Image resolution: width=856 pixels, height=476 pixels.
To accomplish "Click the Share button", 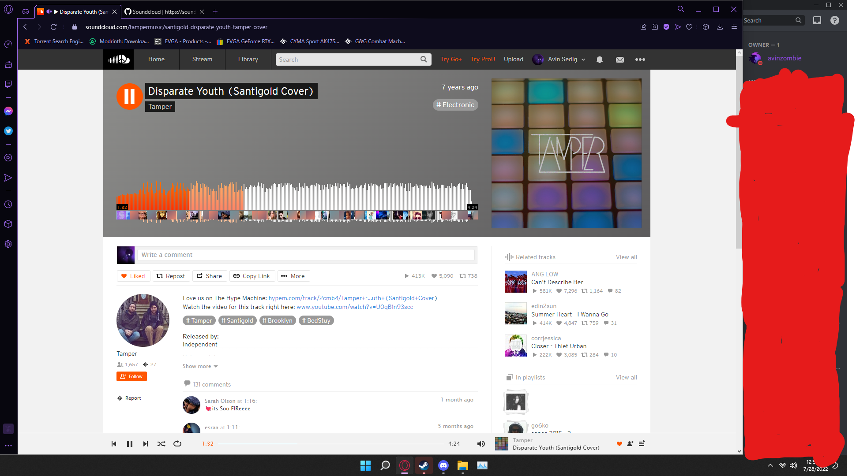I will [210, 276].
